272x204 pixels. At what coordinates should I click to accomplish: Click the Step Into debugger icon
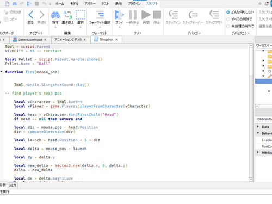pos(173,15)
